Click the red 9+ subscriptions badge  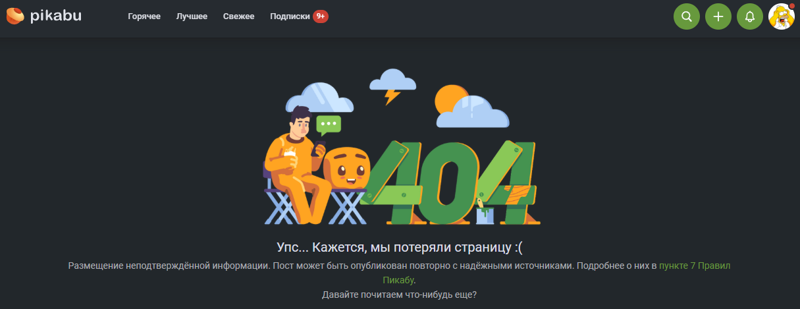coord(321,16)
